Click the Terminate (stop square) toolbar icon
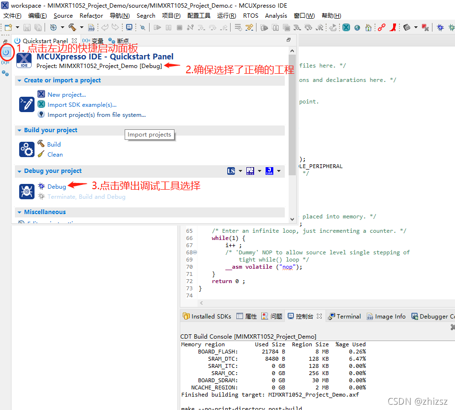The width and height of the screenshot is (455, 410). coord(180,28)
